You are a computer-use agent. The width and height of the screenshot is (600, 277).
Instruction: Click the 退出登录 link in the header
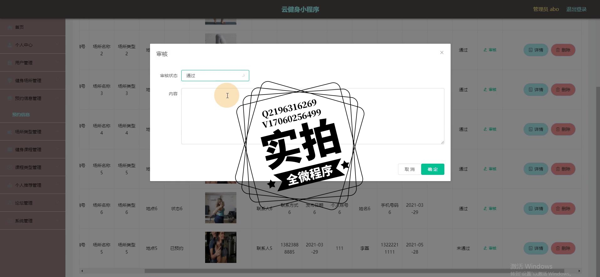[577, 9]
